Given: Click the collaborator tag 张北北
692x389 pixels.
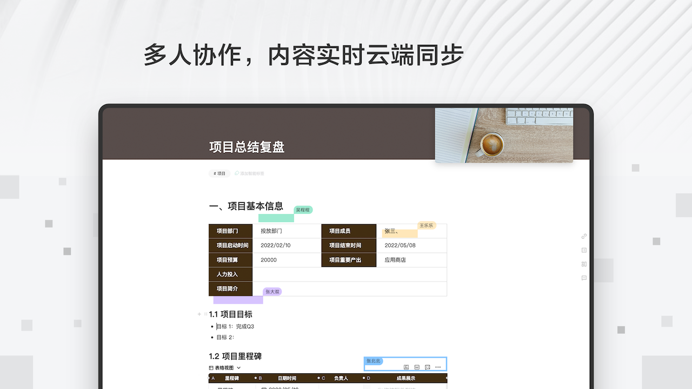Looking at the screenshot, I should (x=374, y=361).
